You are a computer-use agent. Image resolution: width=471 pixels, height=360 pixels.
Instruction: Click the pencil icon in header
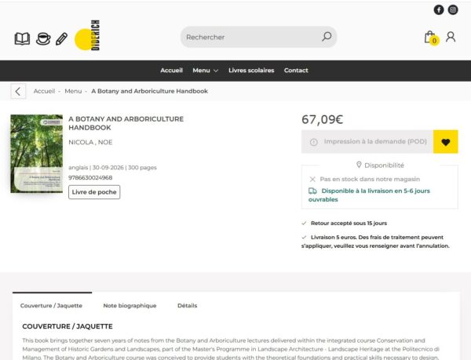(61, 39)
